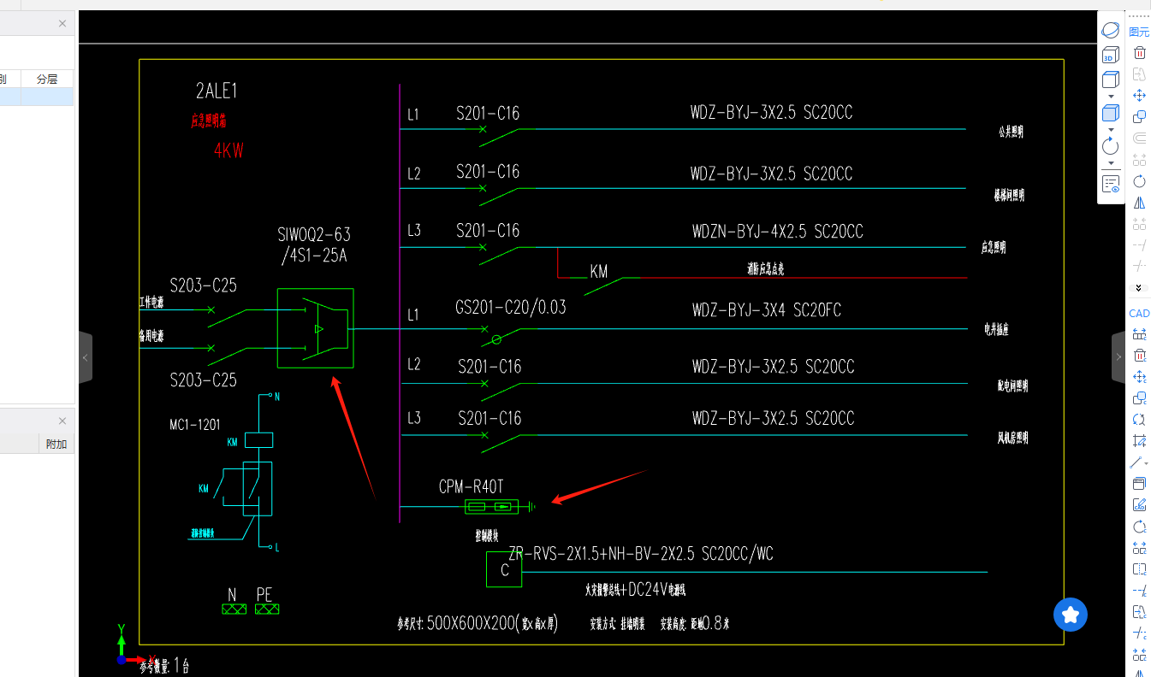Click the C module box symbol
Image resolution: width=1151 pixels, height=677 pixels.
[504, 569]
